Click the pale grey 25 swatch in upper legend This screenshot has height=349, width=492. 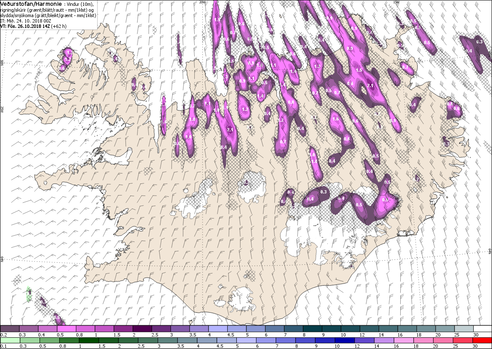click(x=464, y=329)
